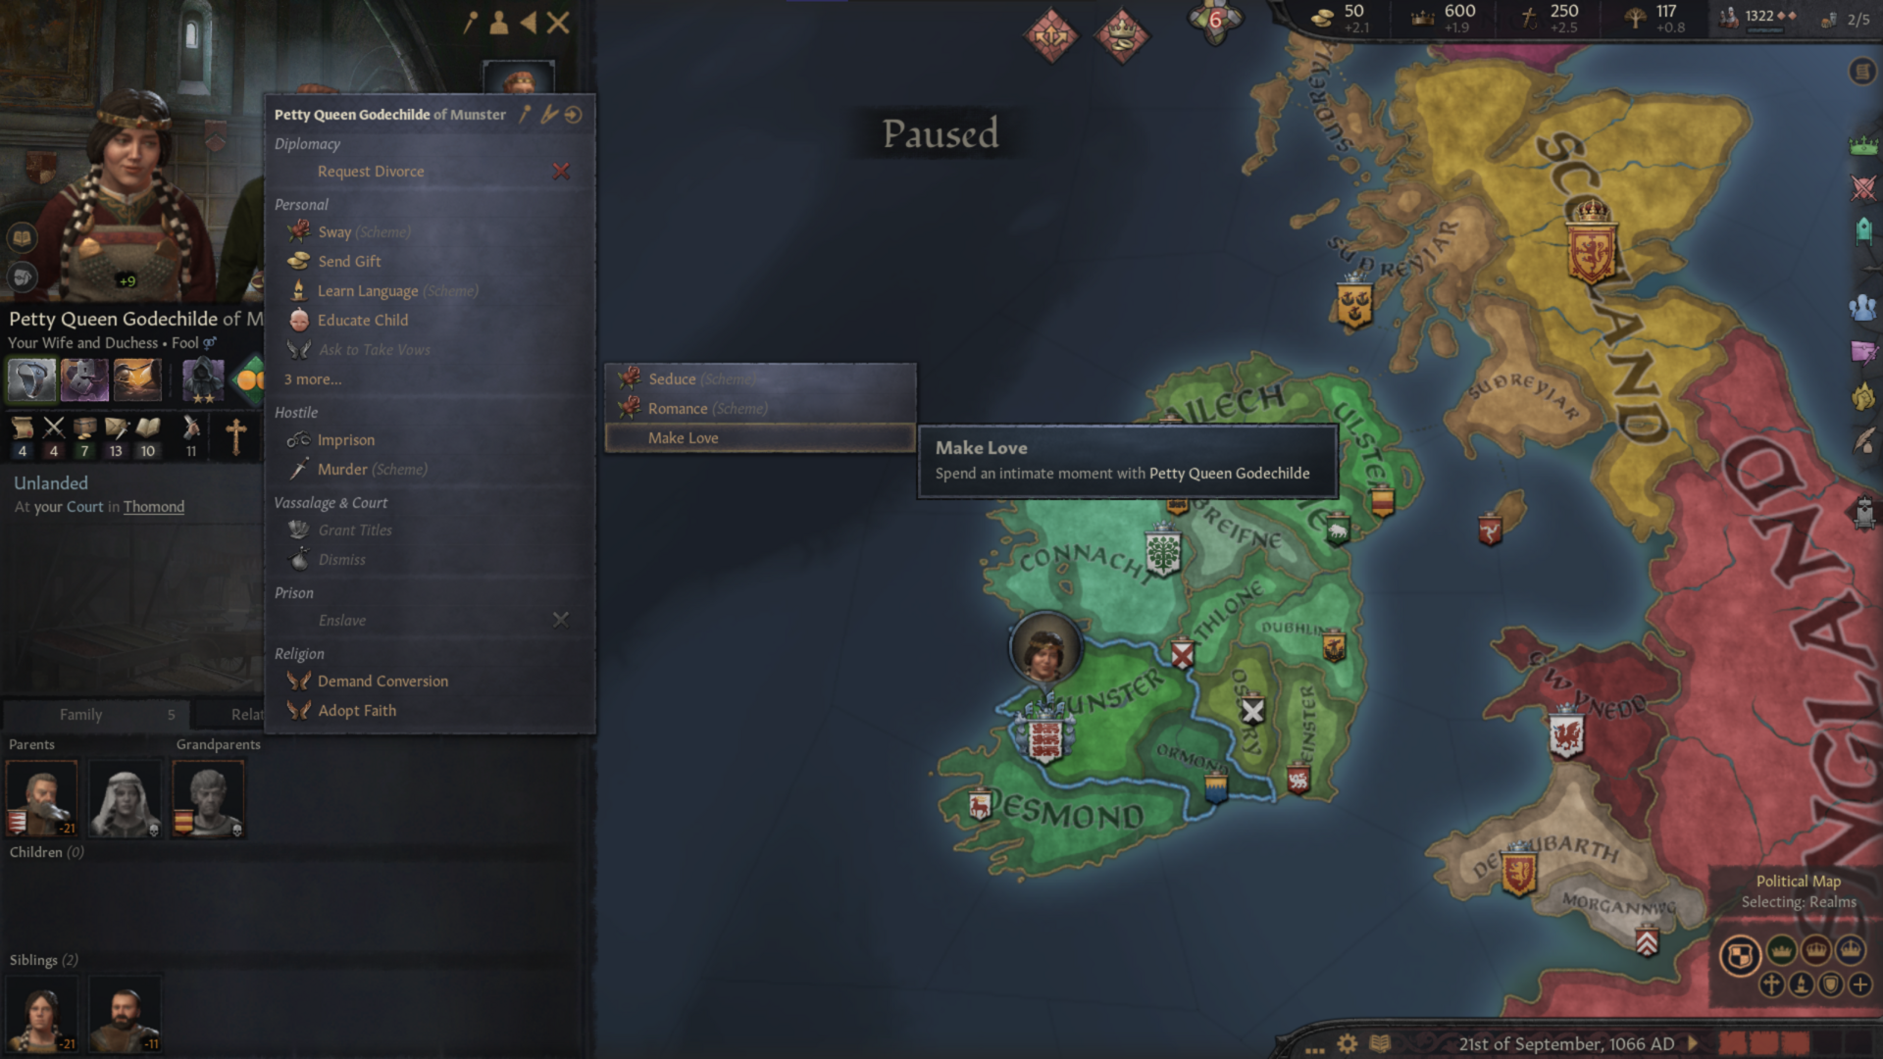Click the Political Map mode icon
This screenshot has width=1883, height=1059.
[x=1740, y=956]
